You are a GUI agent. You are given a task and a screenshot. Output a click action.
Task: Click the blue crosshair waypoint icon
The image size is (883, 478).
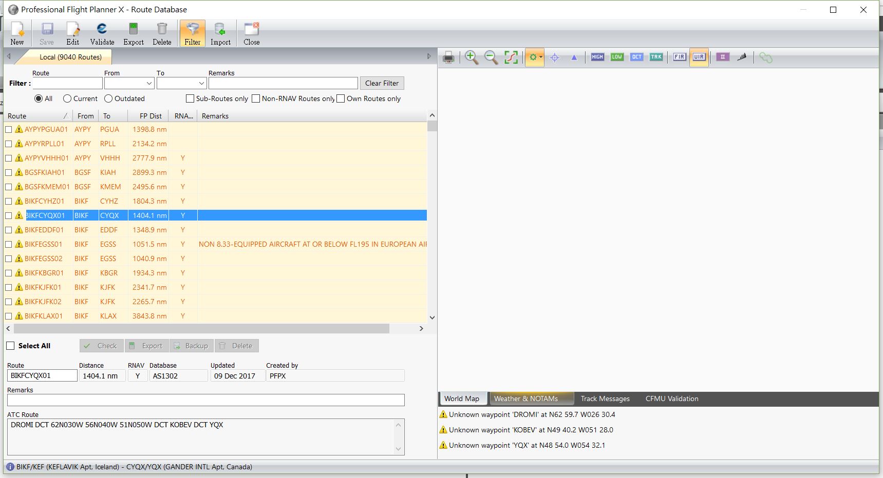(555, 57)
